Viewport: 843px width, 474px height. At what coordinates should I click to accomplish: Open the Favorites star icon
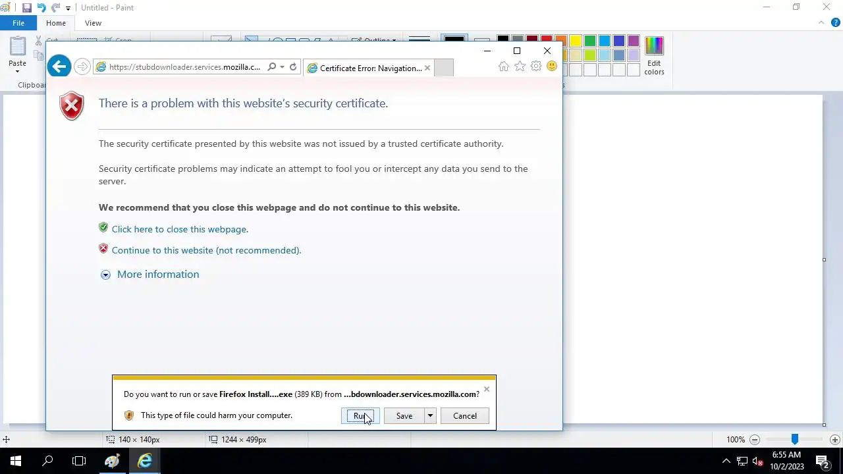(520, 66)
